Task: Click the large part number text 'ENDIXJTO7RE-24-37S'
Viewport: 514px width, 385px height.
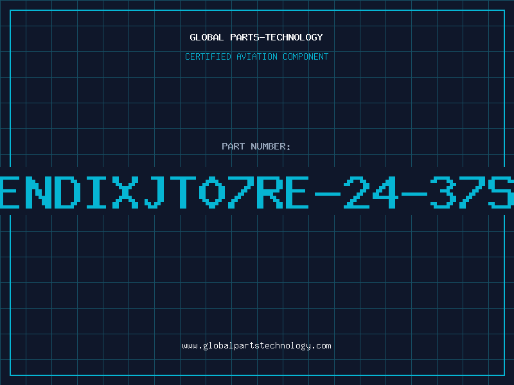Action: coord(257,193)
